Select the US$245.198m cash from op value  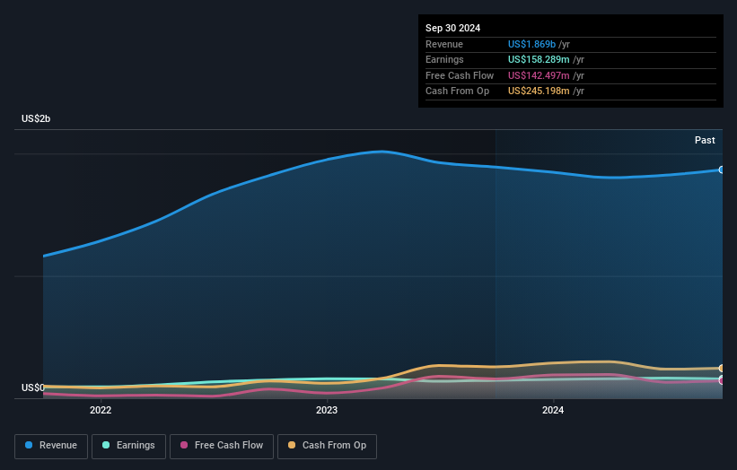pyautogui.click(x=539, y=91)
